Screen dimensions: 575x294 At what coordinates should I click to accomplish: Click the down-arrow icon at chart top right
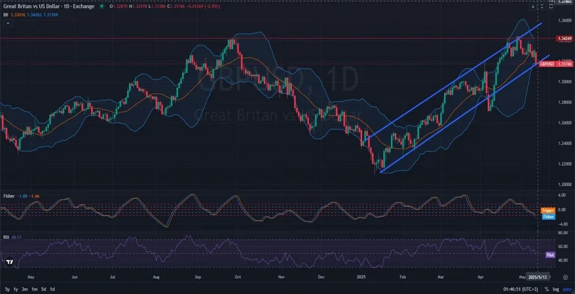click(533, 6)
